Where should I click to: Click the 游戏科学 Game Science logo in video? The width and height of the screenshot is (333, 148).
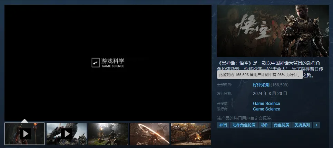(108, 63)
